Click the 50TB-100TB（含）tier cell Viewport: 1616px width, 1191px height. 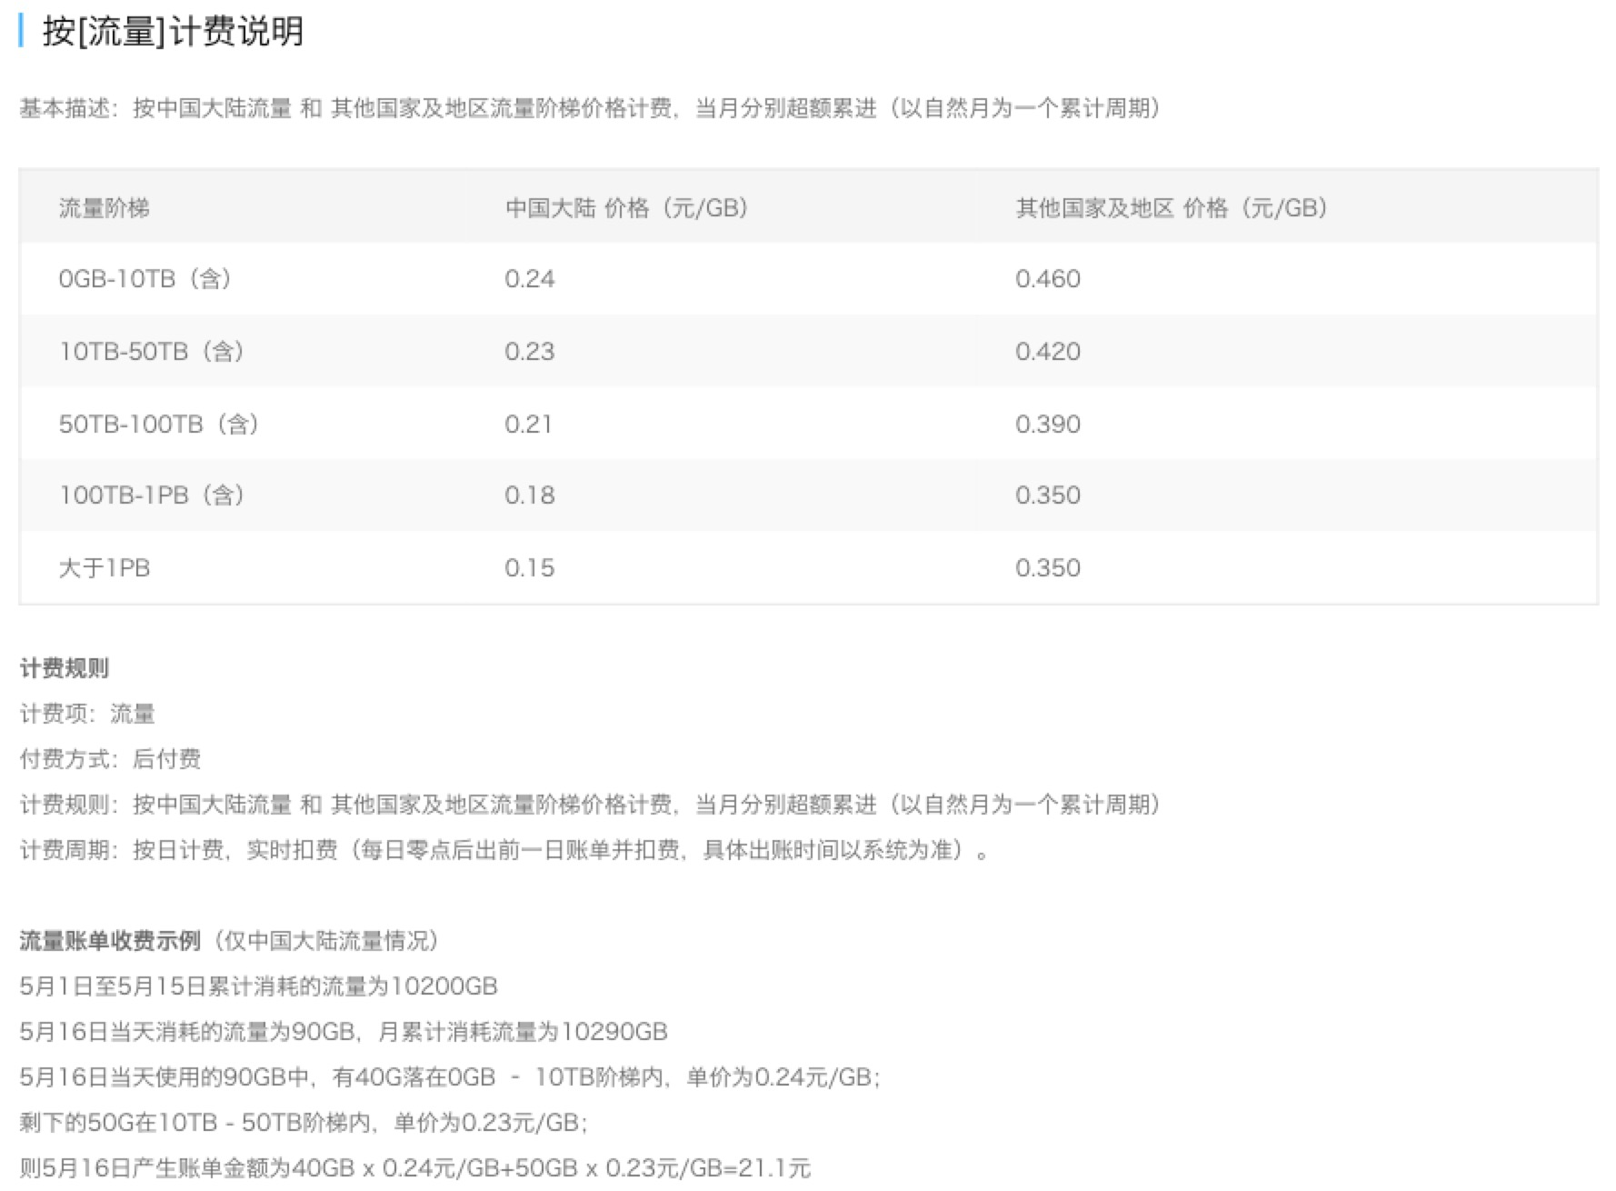pos(160,424)
